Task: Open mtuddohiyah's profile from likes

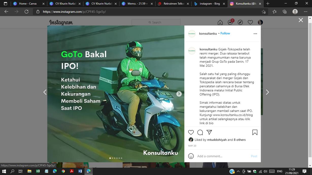Action: [217, 140]
